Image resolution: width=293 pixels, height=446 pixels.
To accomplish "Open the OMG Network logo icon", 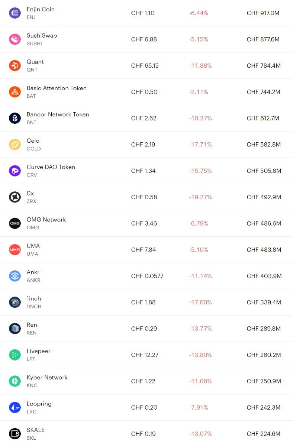I will (15, 223).
